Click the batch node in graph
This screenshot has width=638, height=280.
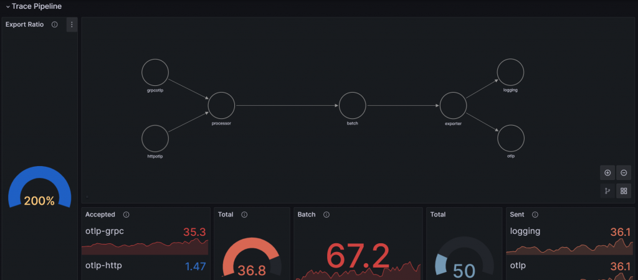[x=353, y=106]
